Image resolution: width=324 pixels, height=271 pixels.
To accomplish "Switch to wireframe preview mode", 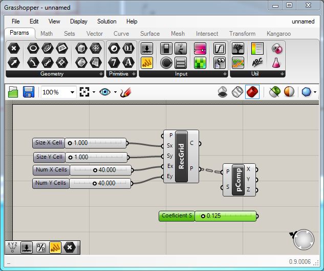I will click(237, 92).
